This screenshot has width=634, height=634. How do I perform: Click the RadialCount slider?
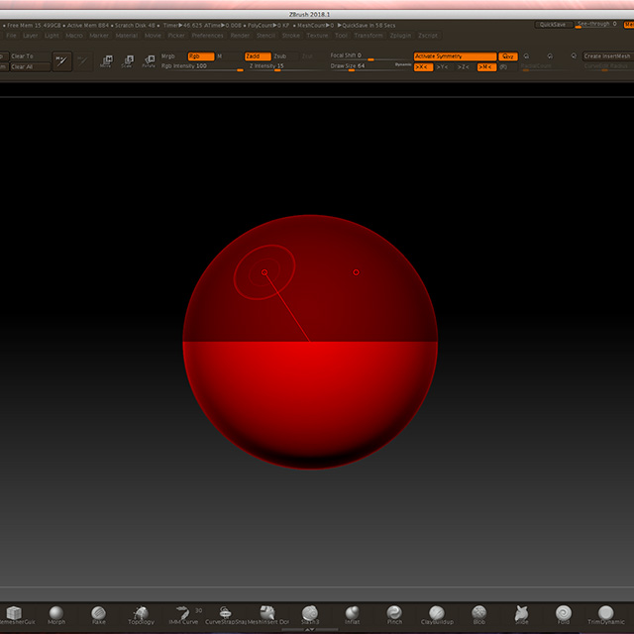(x=548, y=67)
